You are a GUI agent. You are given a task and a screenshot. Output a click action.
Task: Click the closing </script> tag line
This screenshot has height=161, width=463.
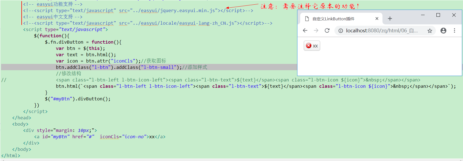[x=35, y=111]
